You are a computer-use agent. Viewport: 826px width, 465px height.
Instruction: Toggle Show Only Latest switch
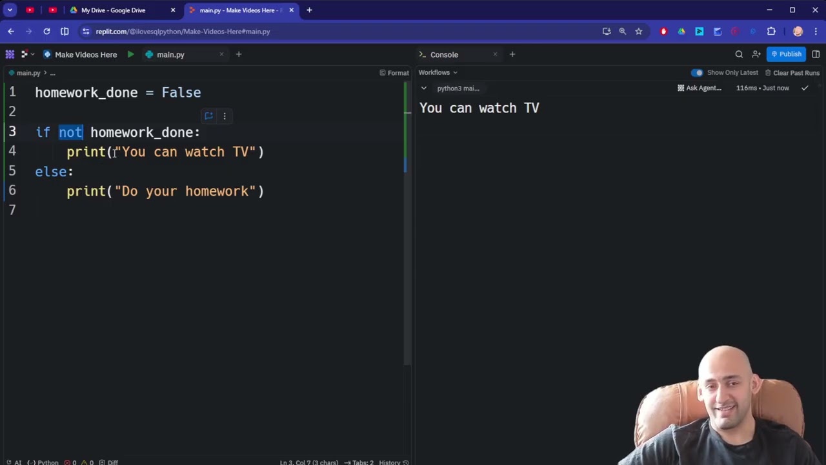[697, 72]
